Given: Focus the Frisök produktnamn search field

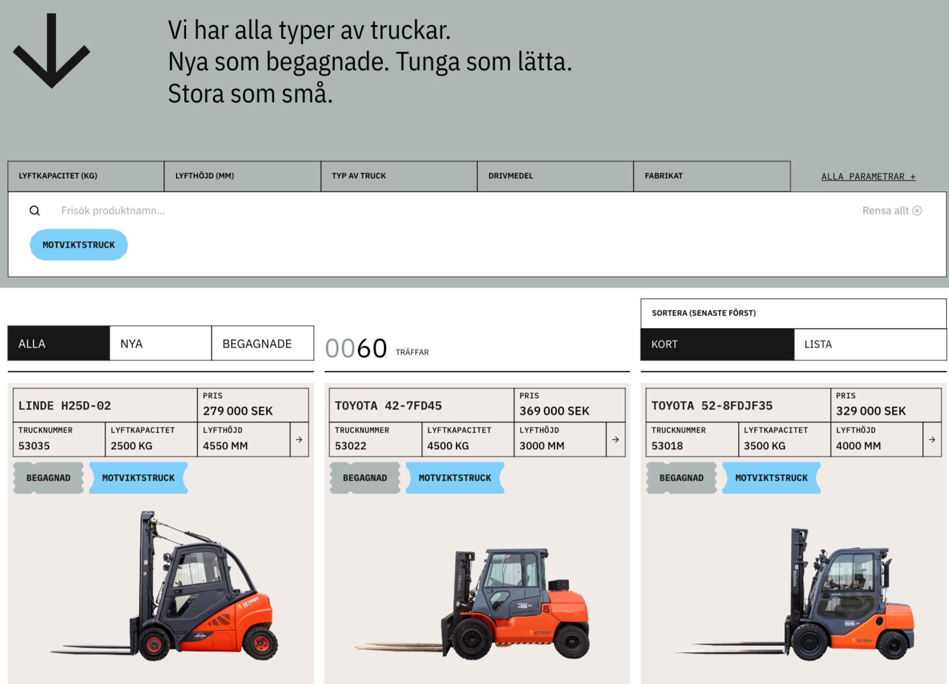Looking at the screenshot, I should (x=357, y=210).
